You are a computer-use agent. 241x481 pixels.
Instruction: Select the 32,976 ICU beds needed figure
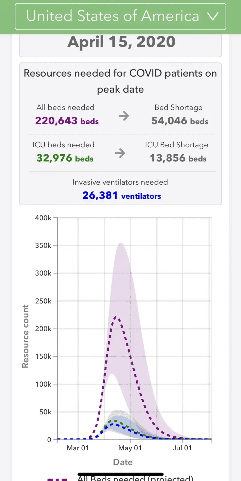tap(65, 158)
